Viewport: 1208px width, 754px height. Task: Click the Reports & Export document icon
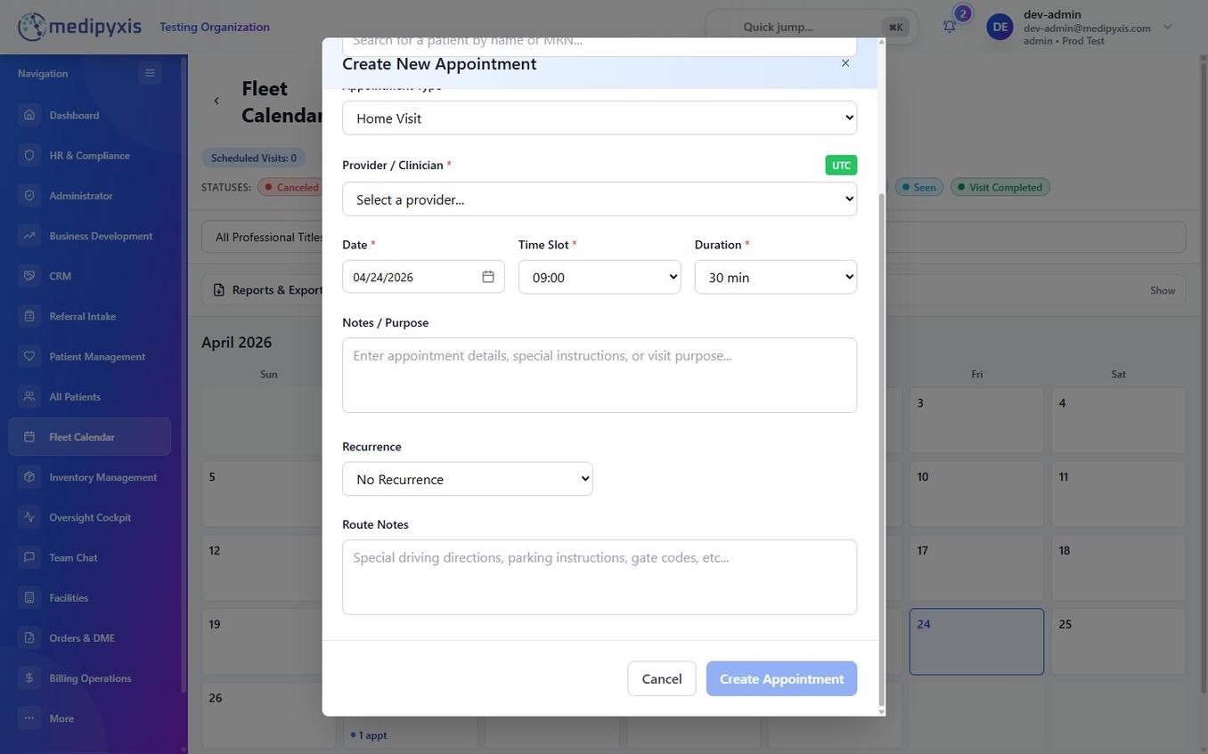point(219,290)
